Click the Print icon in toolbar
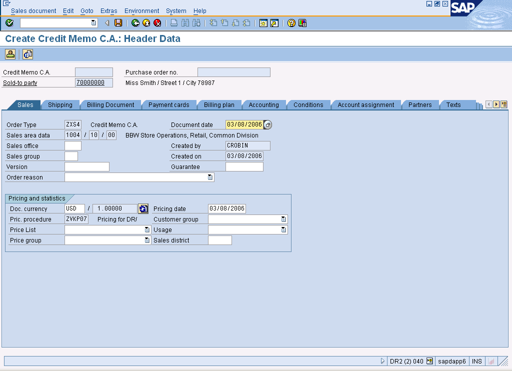This screenshot has width=512, height=371. 174,23
